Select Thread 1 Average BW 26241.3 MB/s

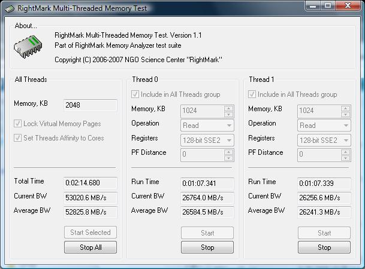click(324, 212)
